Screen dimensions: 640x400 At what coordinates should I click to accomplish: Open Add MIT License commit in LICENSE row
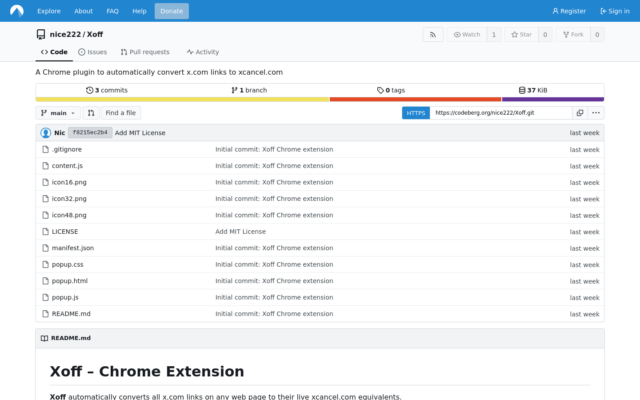point(240,232)
